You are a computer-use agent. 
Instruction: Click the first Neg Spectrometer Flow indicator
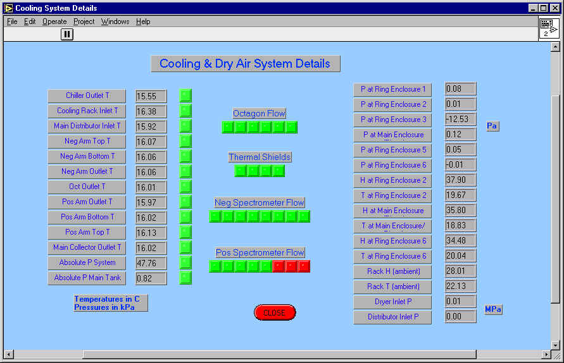point(215,216)
